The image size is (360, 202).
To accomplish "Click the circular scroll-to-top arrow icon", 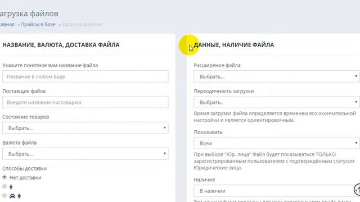I will point(357,189).
